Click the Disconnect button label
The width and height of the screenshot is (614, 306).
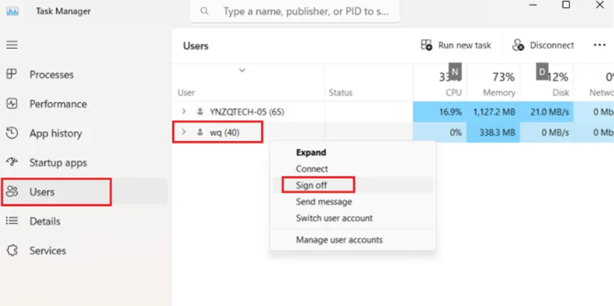click(x=552, y=45)
